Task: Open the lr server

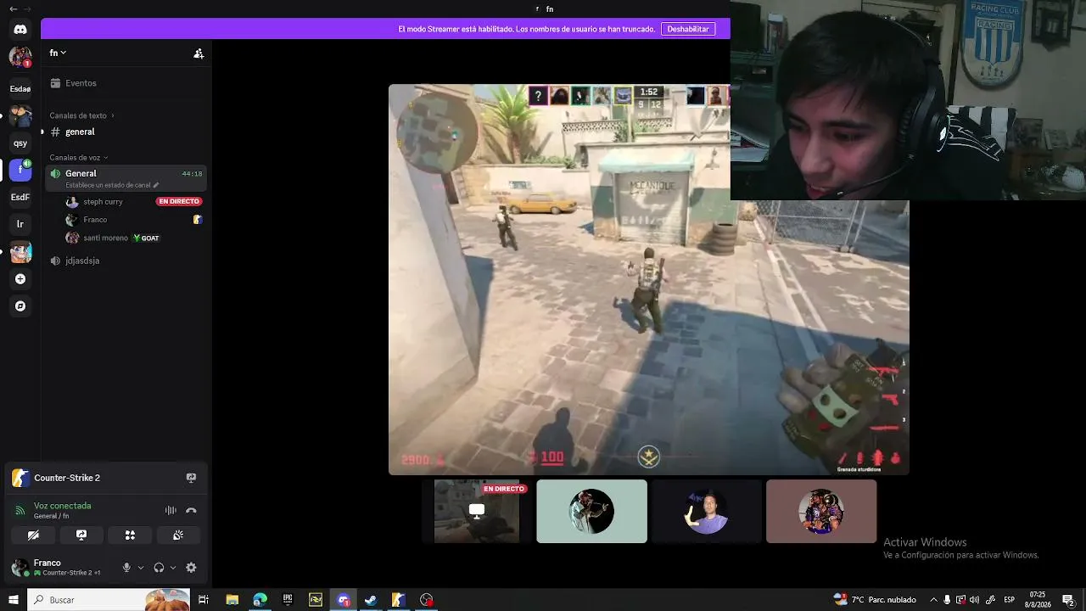Action: tap(20, 224)
